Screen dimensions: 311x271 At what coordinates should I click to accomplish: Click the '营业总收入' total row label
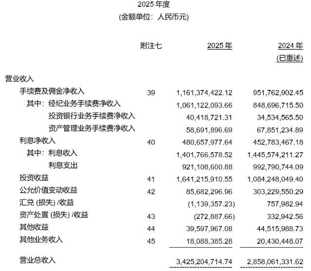(38, 260)
